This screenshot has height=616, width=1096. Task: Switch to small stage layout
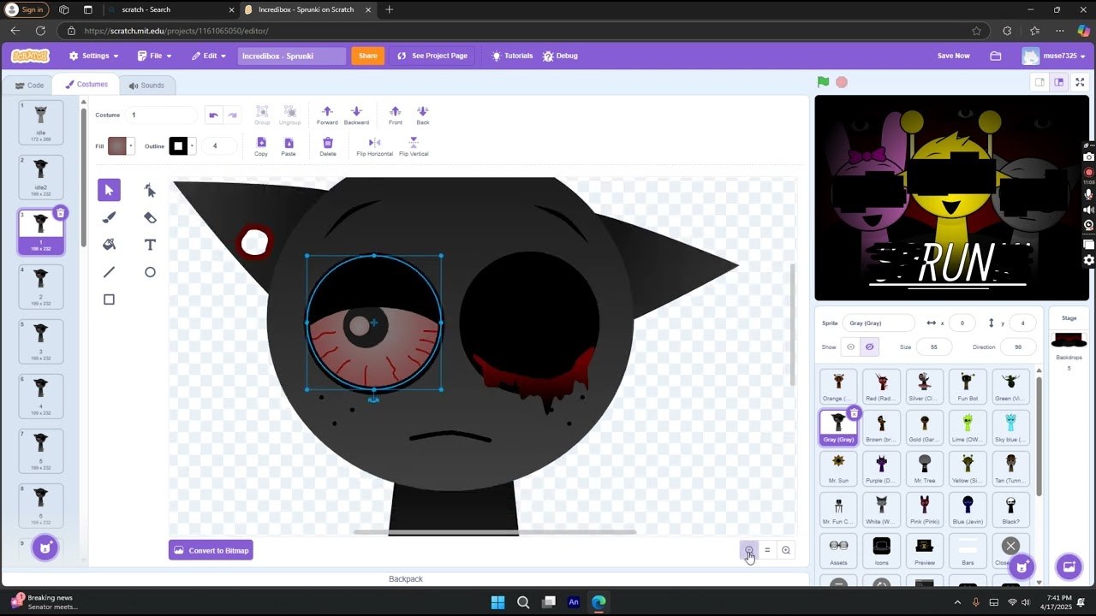point(1039,82)
